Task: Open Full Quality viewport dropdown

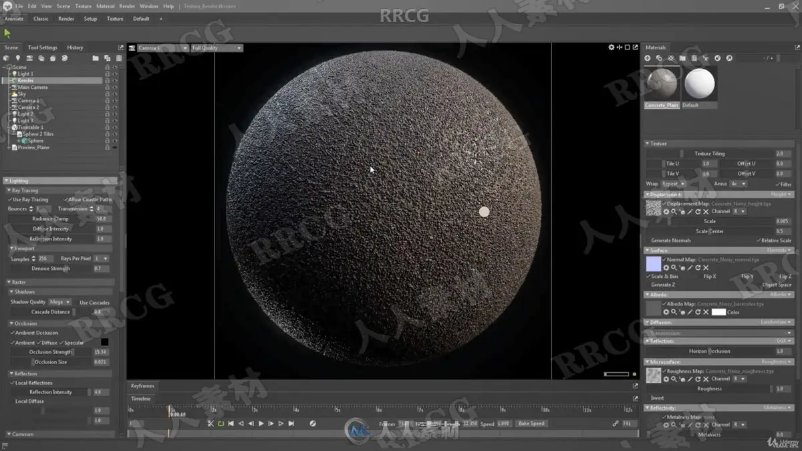Action: point(217,48)
